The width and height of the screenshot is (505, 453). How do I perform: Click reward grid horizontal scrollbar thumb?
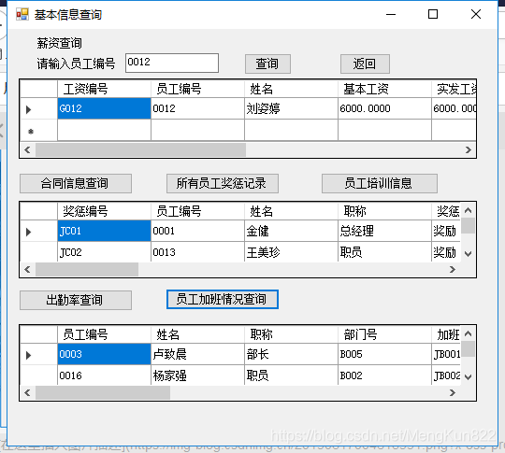(x=87, y=269)
